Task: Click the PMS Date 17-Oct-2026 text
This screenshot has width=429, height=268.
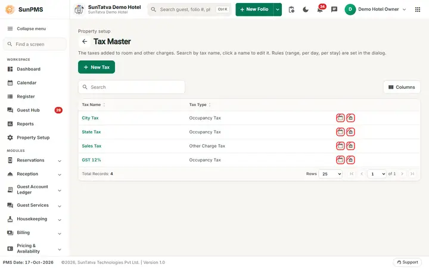Action: [x=28, y=263]
